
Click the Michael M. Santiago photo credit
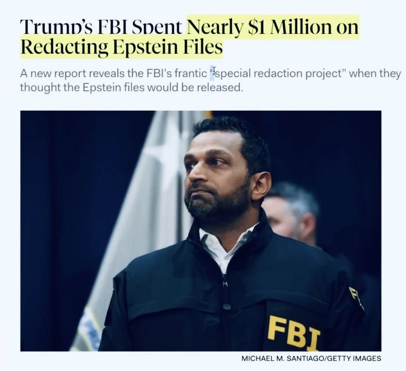point(311,358)
